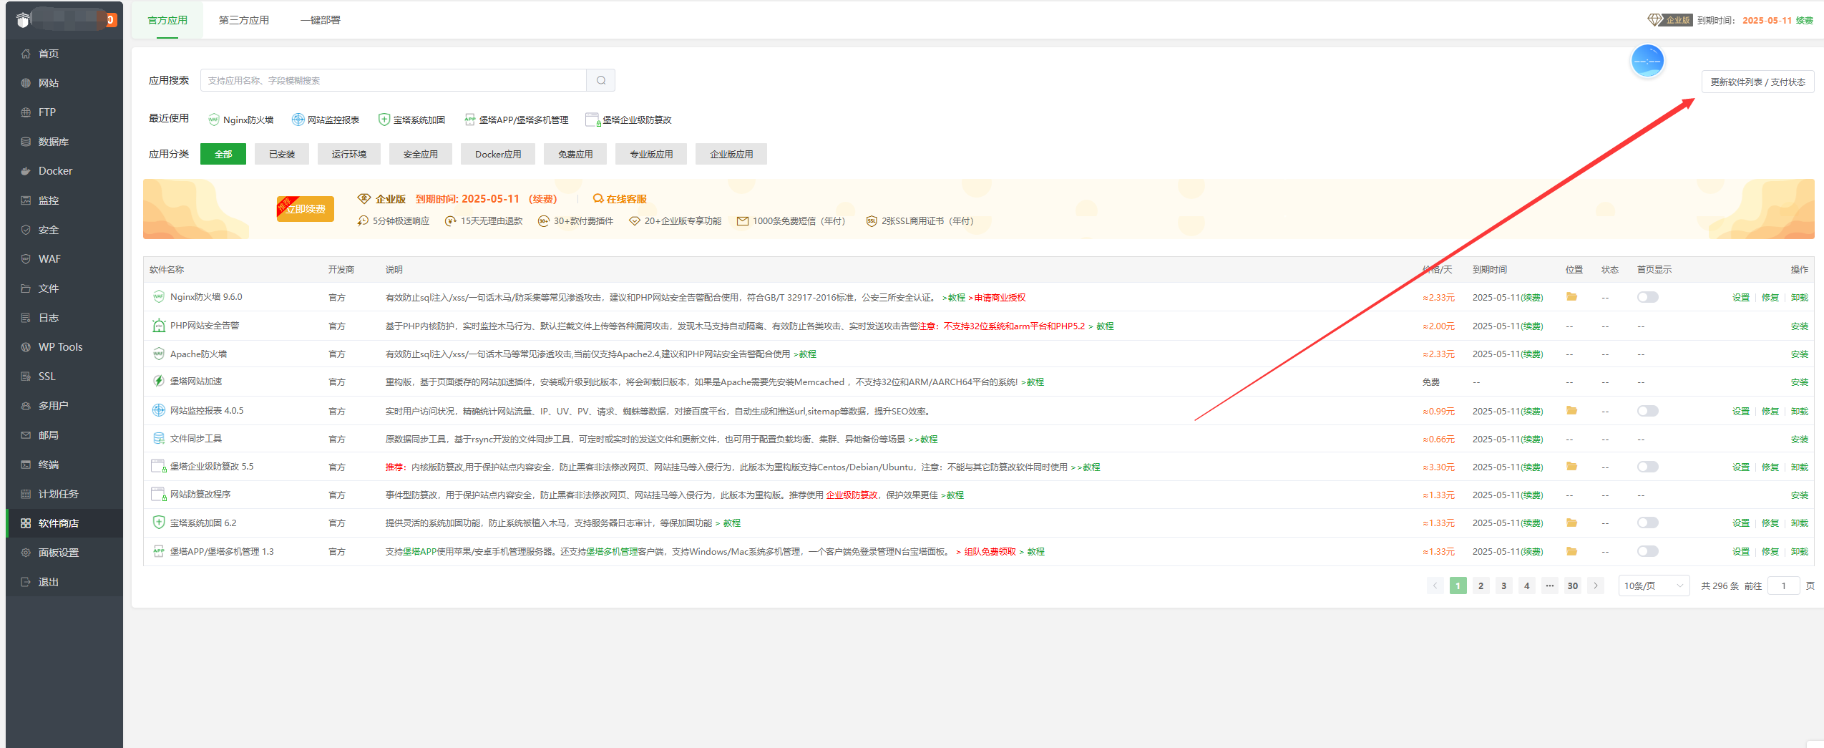
Task: Open the 10条/页 page size dropdown
Action: click(x=1654, y=586)
